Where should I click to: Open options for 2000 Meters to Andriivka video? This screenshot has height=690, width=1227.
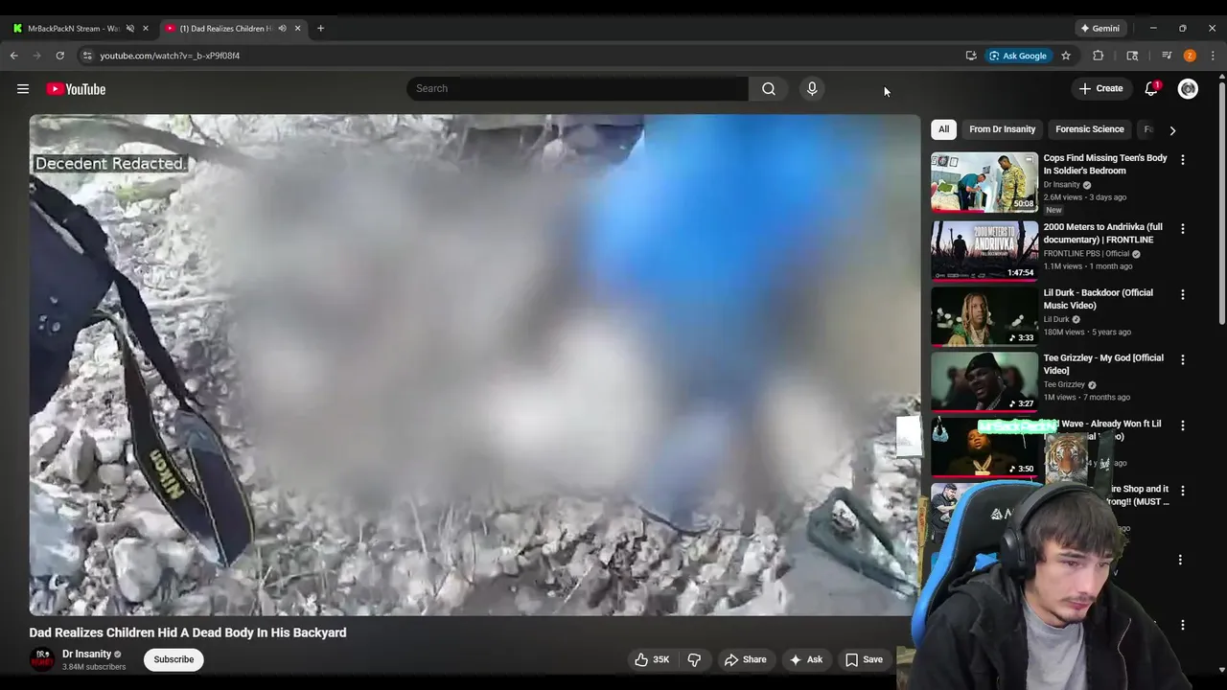pos(1182,229)
